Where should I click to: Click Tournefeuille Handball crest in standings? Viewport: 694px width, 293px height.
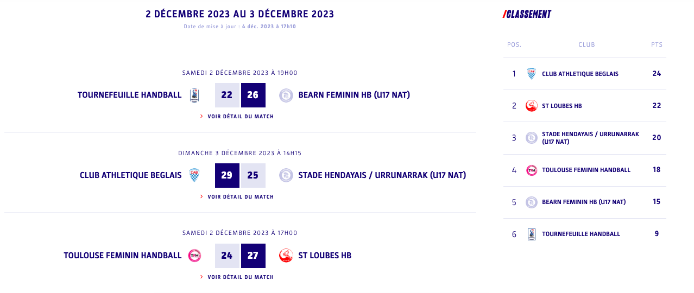point(532,234)
